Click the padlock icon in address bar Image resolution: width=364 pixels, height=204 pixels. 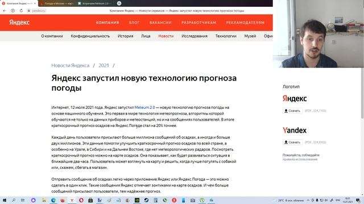(x=29, y=11)
